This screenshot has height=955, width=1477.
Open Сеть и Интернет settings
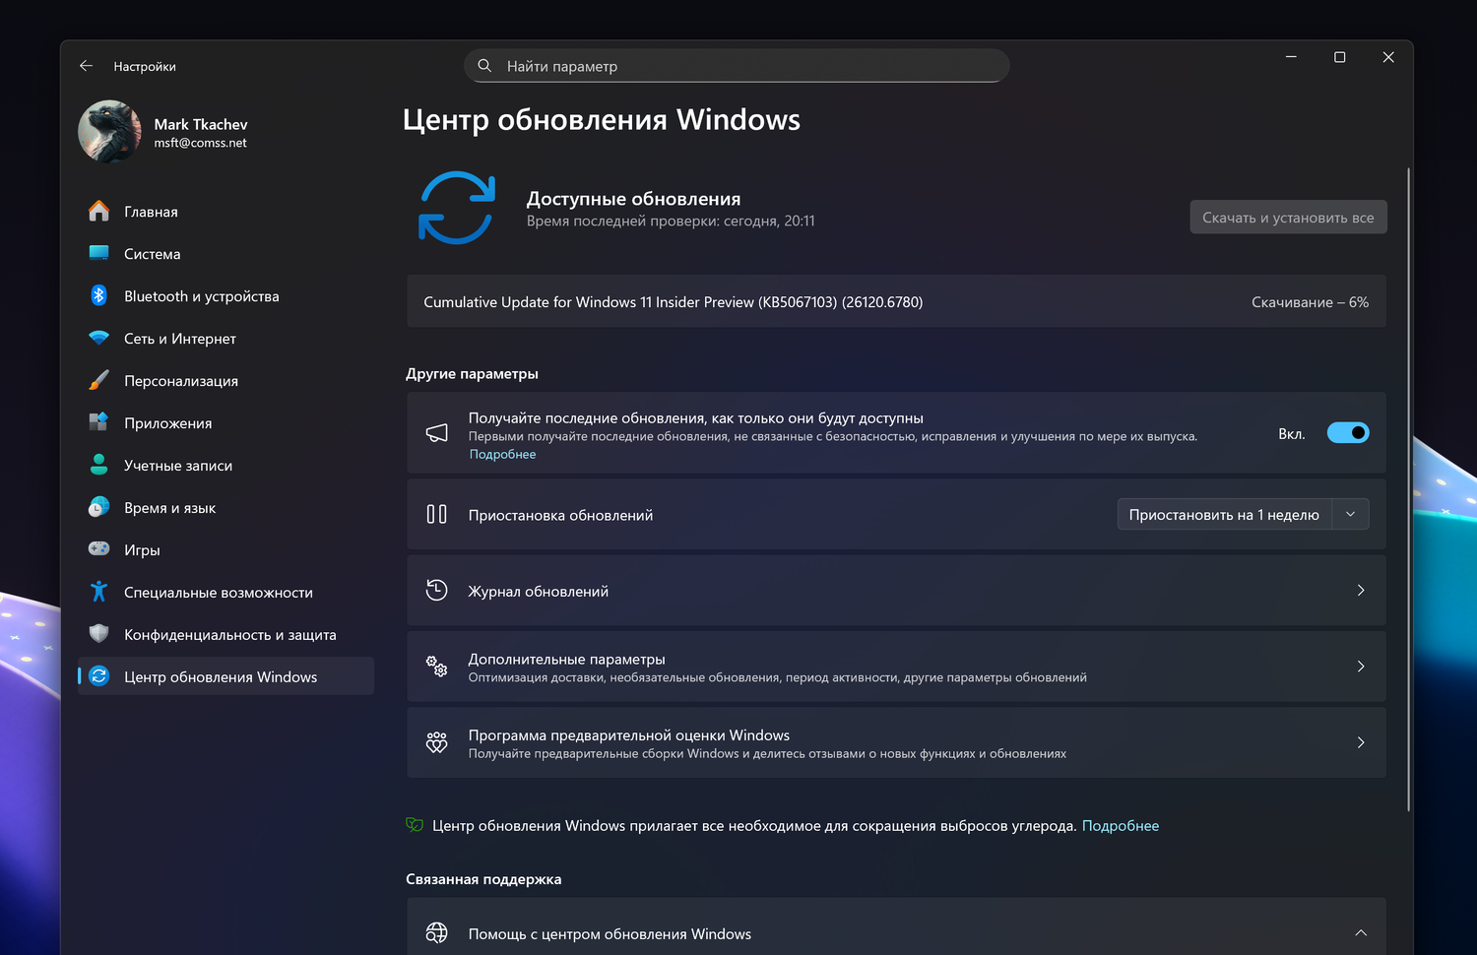(179, 339)
